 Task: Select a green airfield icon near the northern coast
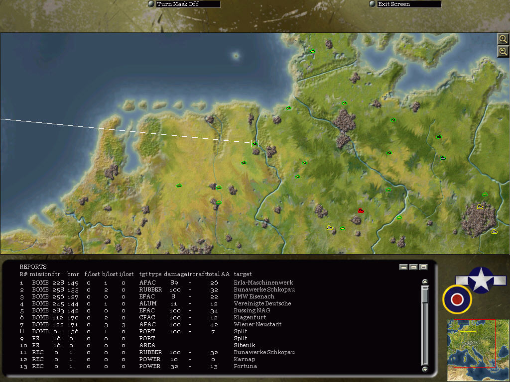[x=312, y=51]
